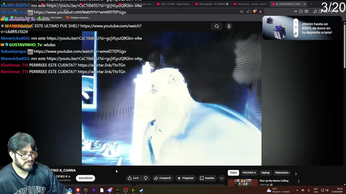The height and width of the screenshot is (194, 346).
Task: Click the share page icon in address bar
Action: tap(248, 11)
